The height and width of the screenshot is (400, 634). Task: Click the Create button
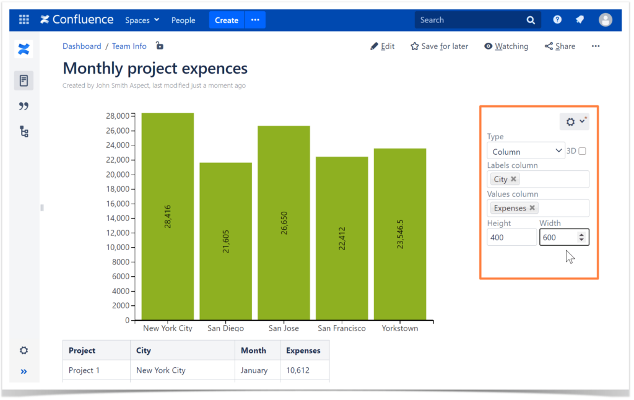[x=226, y=19]
